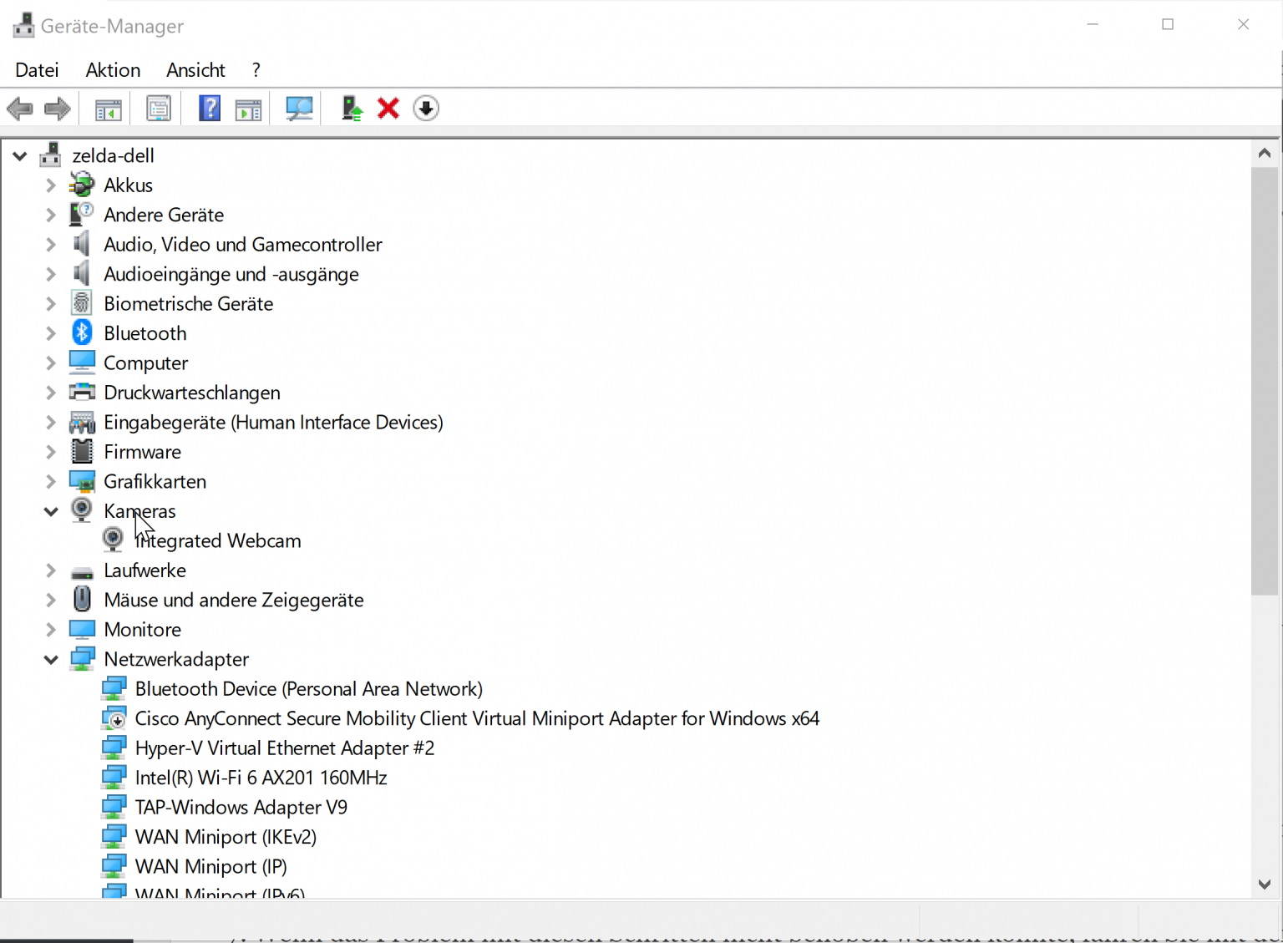Collapse the Kameras category

point(50,510)
